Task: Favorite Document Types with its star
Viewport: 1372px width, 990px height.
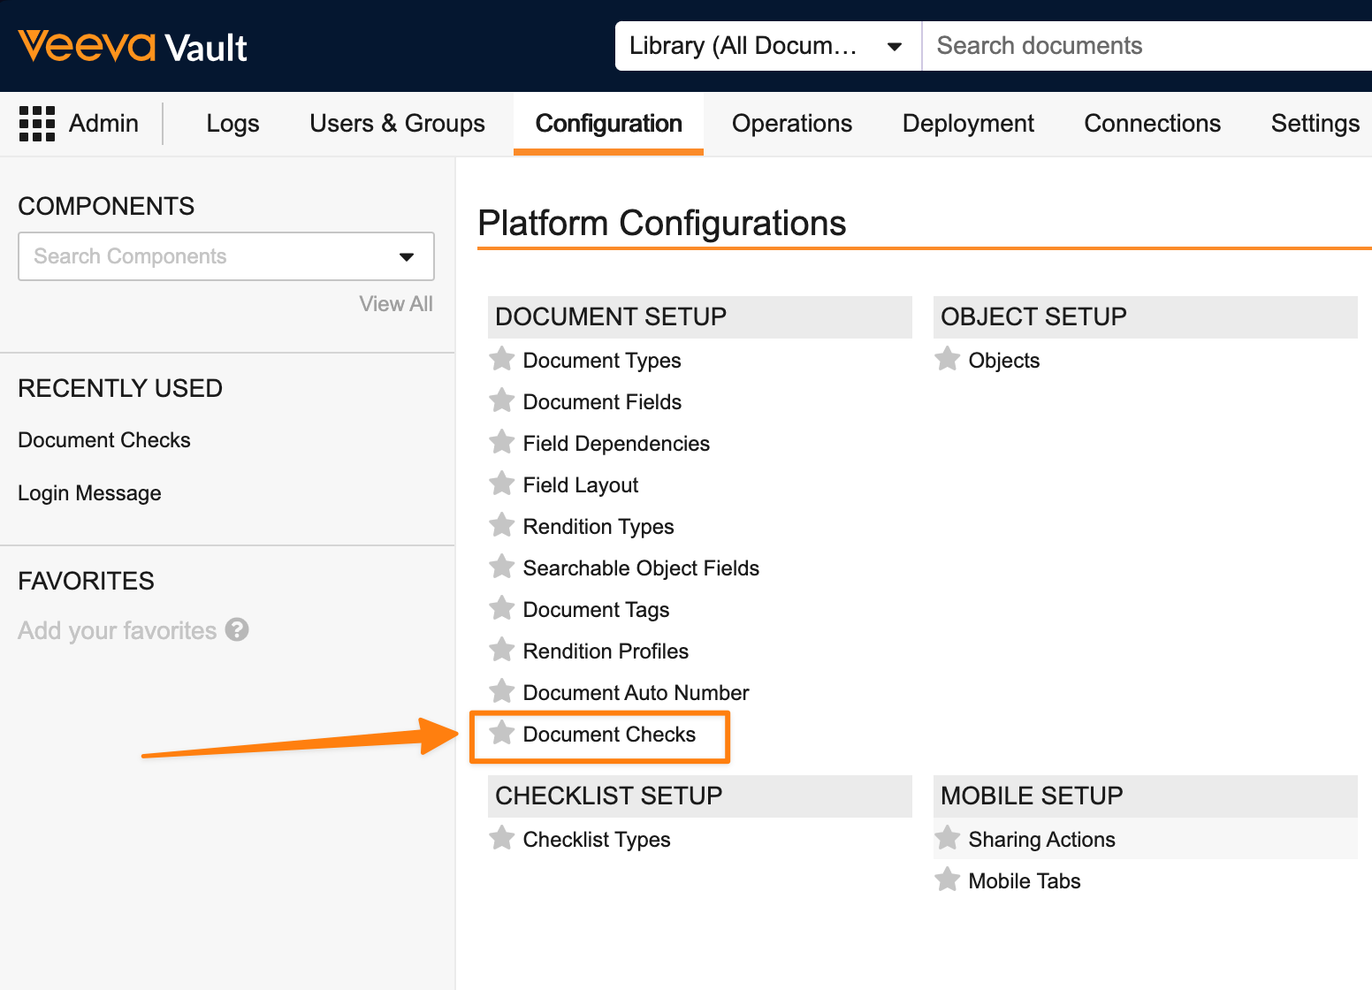Action: 502,359
